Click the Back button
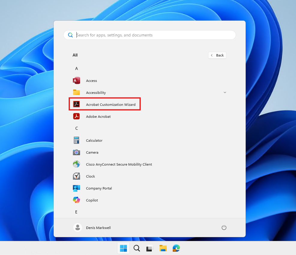The image size is (296, 255). 217,55
